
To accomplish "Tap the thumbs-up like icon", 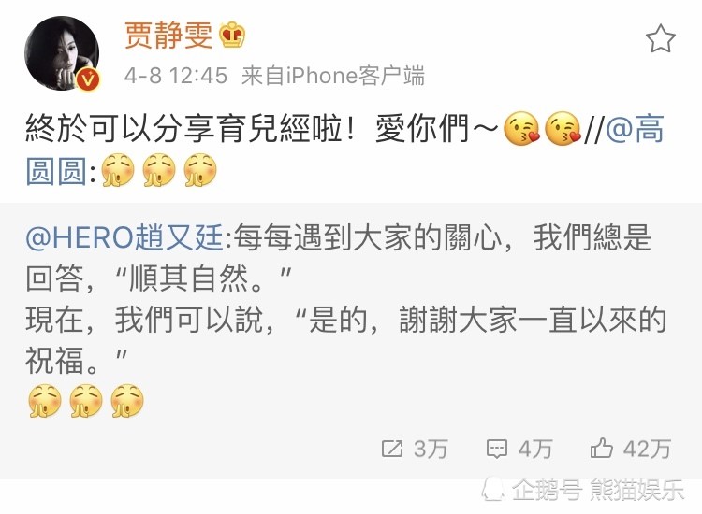I will [601, 448].
